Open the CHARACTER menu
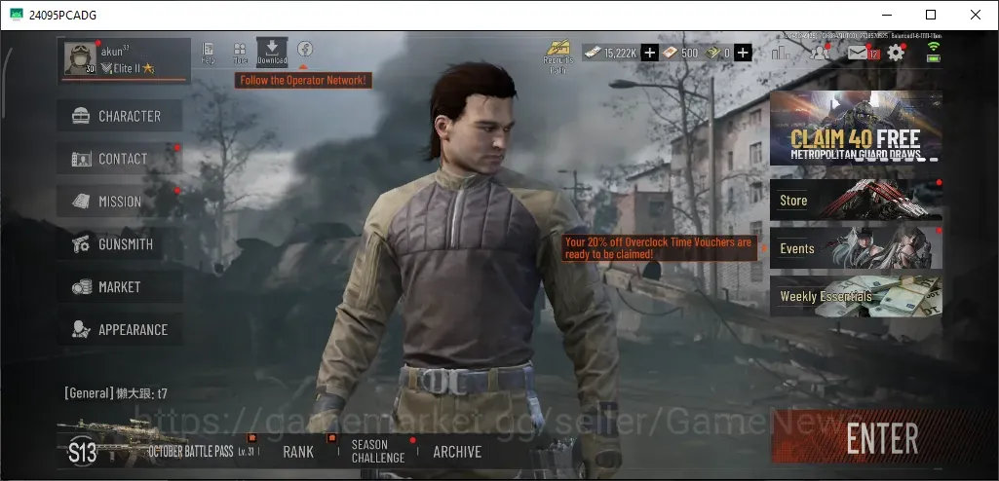 120,116
